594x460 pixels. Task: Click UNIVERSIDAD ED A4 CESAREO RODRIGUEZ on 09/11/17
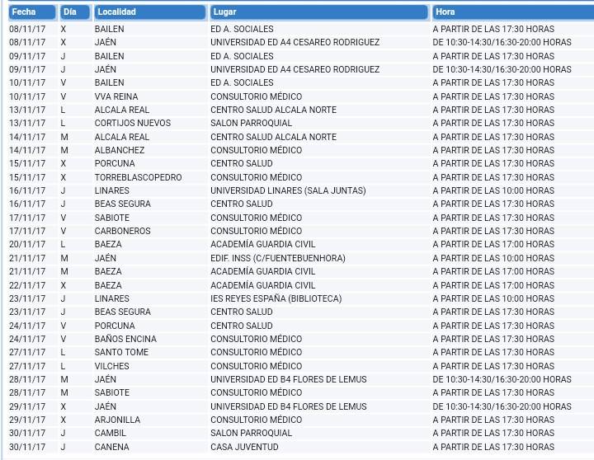point(295,69)
